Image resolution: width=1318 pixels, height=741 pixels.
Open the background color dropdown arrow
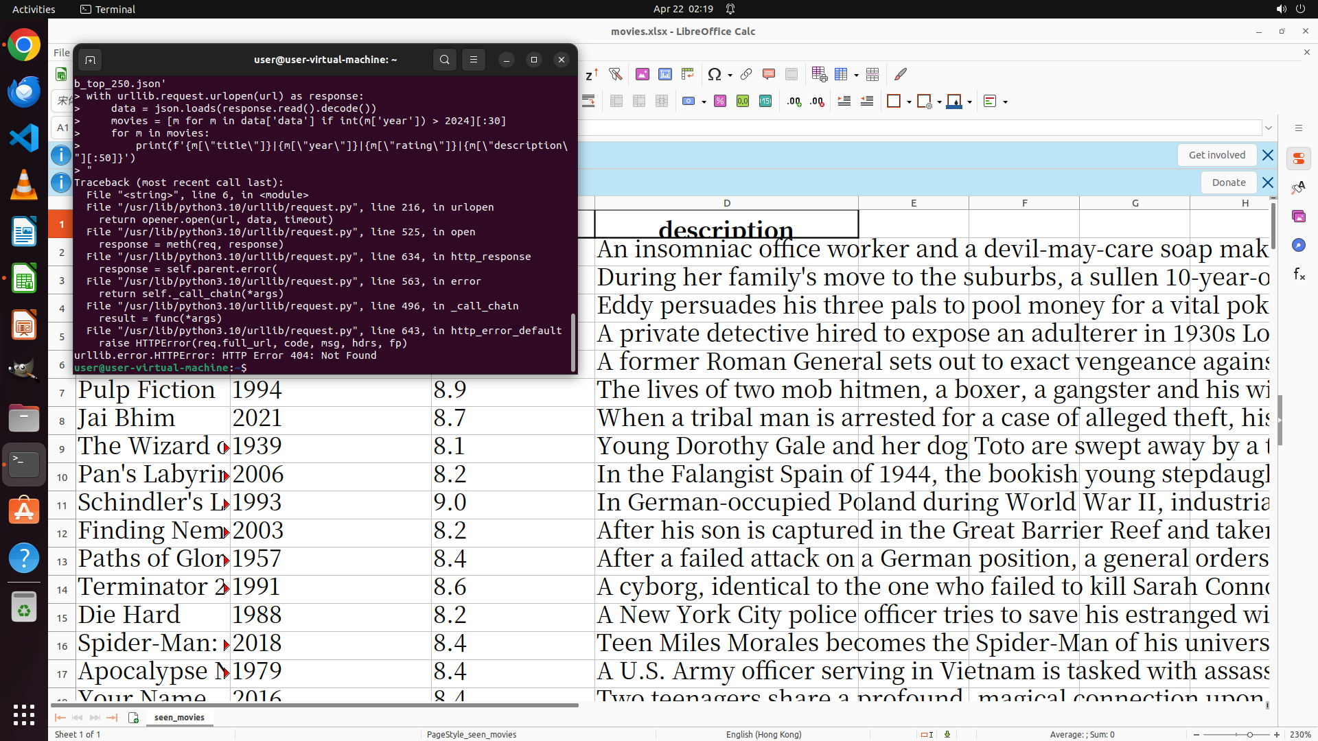click(x=969, y=102)
